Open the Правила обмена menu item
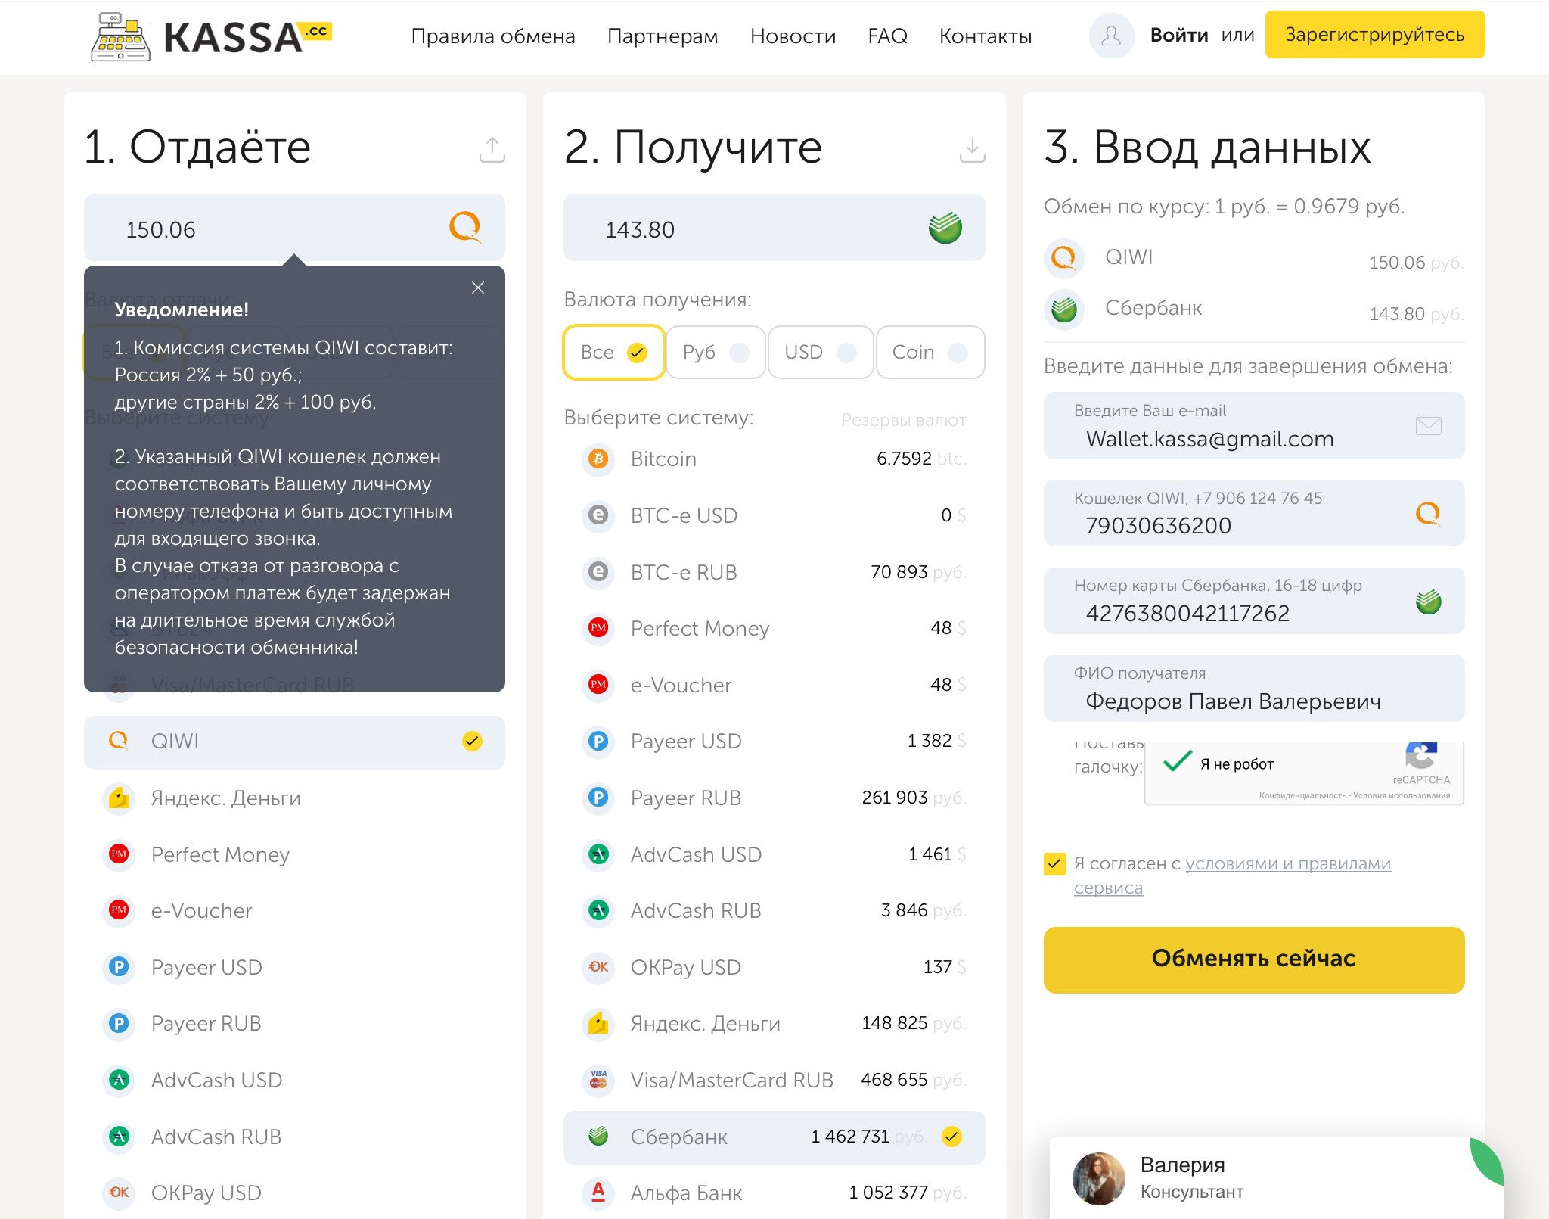Image resolution: width=1549 pixels, height=1219 pixels. [493, 36]
